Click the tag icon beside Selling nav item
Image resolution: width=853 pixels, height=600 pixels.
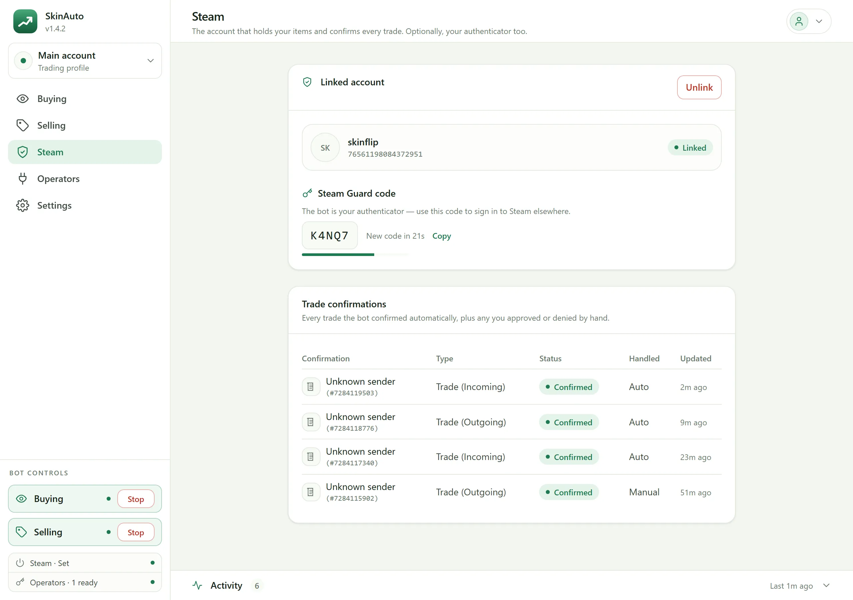point(23,126)
